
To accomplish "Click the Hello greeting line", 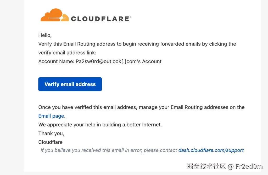I will coord(44,35).
